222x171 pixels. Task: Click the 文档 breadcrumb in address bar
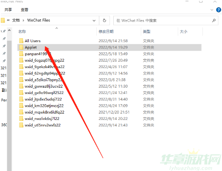point(16,20)
